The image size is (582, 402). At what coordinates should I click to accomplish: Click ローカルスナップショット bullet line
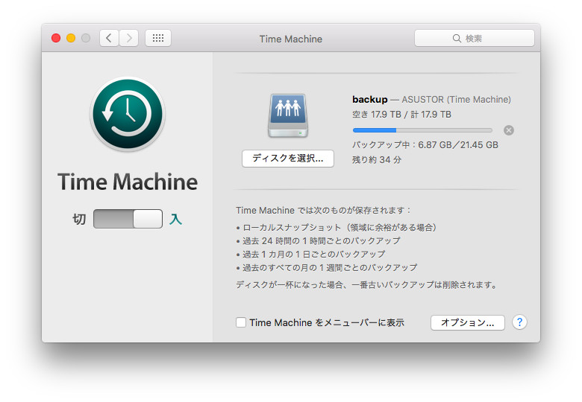337,227
